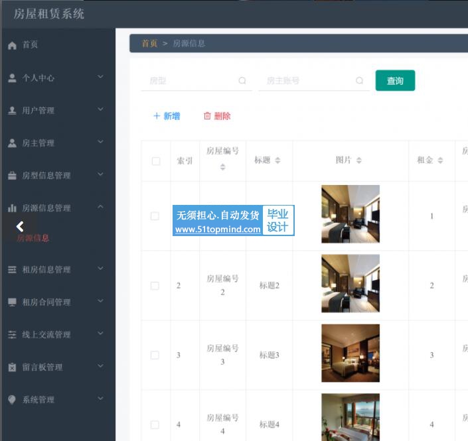Open the 房源信息 submenu item
Image resolution: width=468 pixels, height=441 pixels.
coord(33,238)
